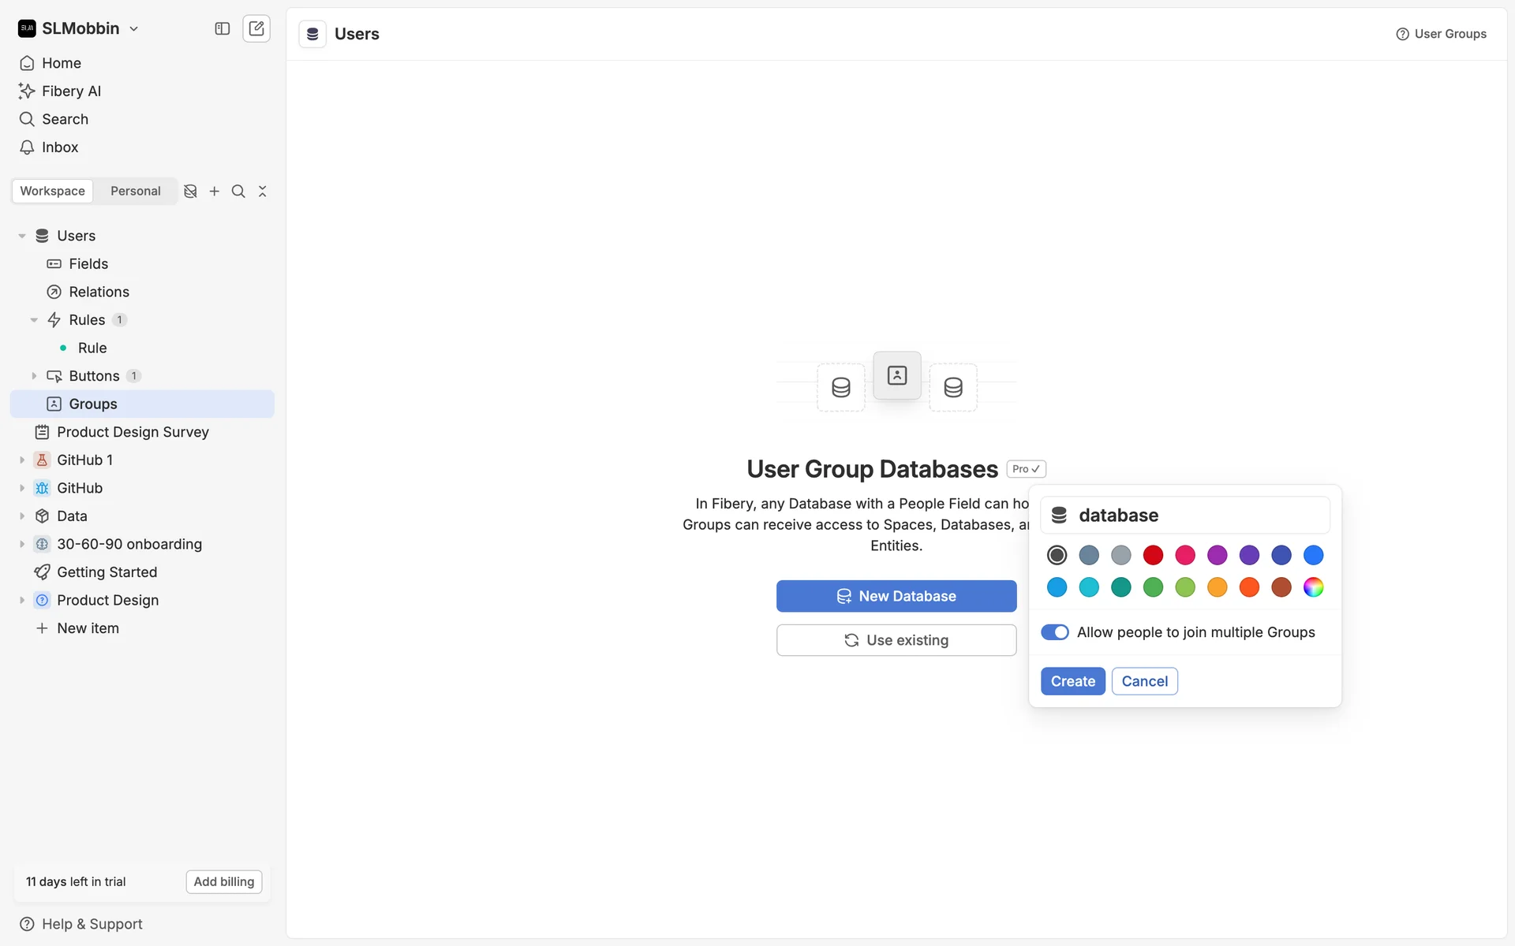Toggle Allow people to join multiple Groups

click(x=1054, y=632)
